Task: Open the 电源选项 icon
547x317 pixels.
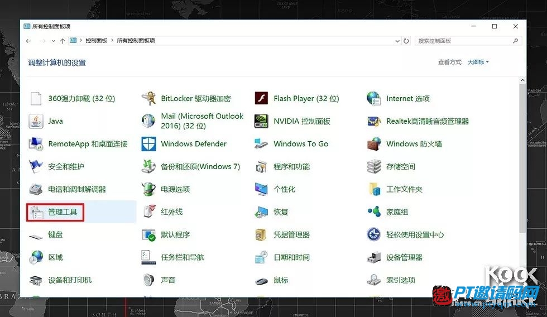Action: pos(148,189)
